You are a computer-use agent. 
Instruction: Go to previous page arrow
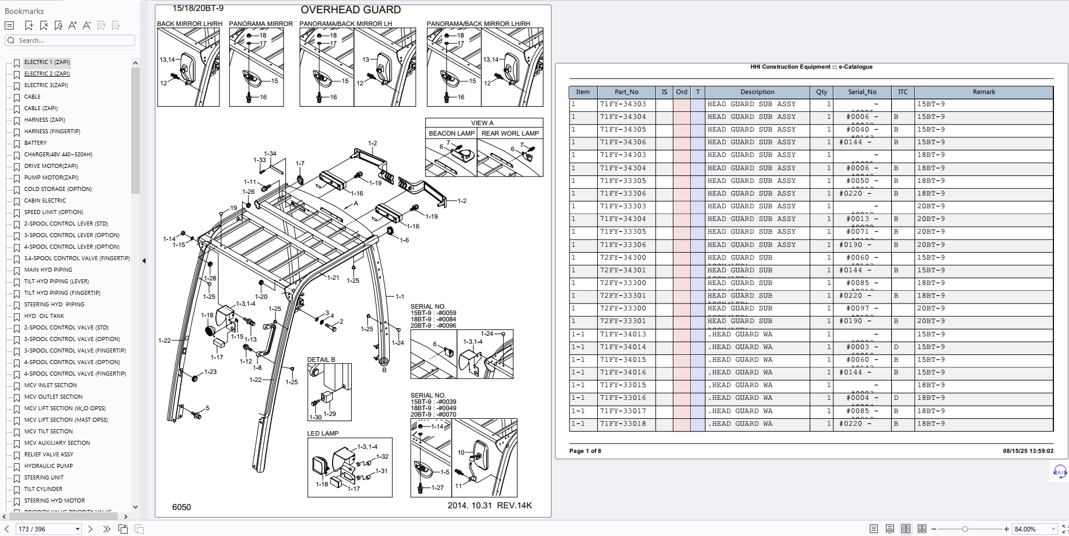click(7, 529)
